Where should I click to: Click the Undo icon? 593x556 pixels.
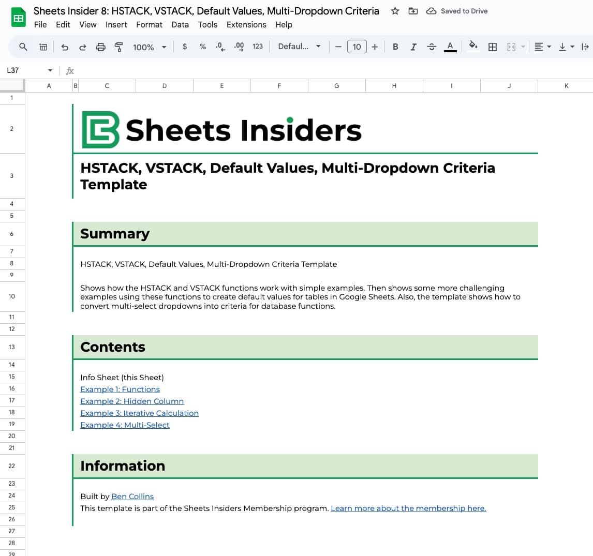(x=64, y=47)
